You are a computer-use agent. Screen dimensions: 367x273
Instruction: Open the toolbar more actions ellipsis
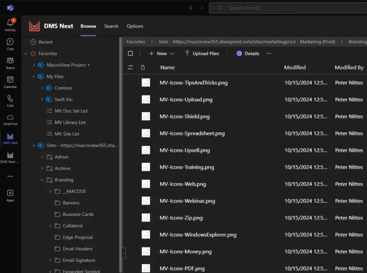click(269, 54)
